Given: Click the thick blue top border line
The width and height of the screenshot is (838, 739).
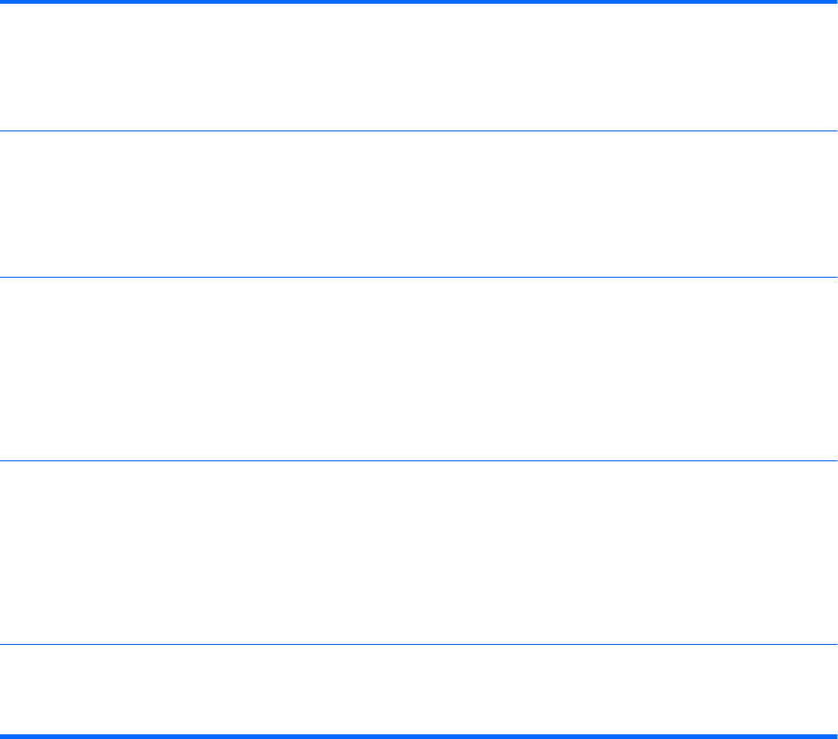Looking at the screenshot, I should point(419,2).
